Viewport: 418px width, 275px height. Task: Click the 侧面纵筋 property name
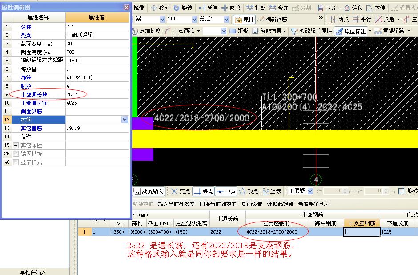[32, 112]
